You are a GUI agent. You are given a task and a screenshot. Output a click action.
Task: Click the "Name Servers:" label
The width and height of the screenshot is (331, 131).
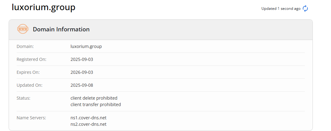(x=31, y=117)
